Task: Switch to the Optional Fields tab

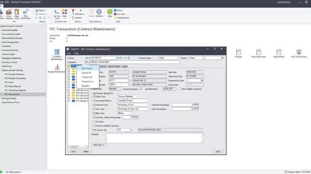Action: pos(114,67)
